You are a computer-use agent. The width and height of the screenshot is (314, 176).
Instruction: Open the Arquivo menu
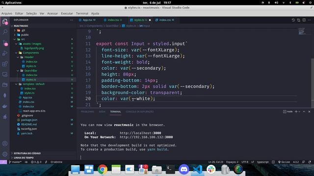pos(7,13)
